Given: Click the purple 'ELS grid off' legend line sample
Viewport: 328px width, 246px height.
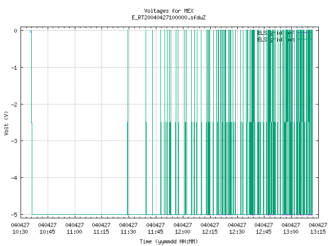Looking at the screenshot, I should point(304,33).
